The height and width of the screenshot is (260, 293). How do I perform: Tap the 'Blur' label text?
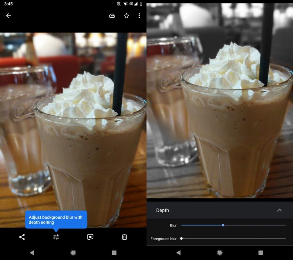pyautogui.click(x=173, y=225)
